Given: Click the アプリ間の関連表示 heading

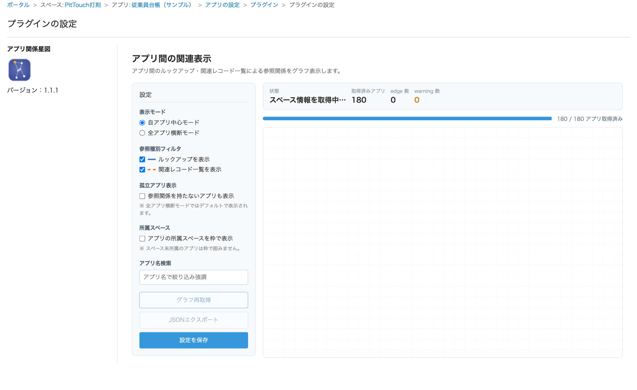Looking at the screenshot, I should (x=172, y=59).
